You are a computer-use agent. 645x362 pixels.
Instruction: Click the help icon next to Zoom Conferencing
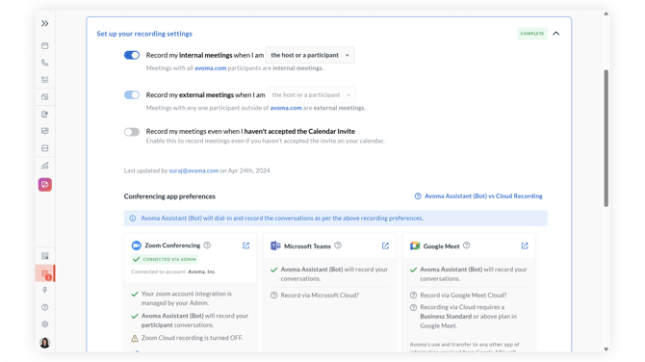click(x=207, y=246)
